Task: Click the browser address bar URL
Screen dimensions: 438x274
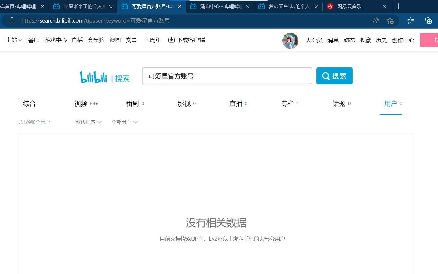Action: tap(96, 21)
